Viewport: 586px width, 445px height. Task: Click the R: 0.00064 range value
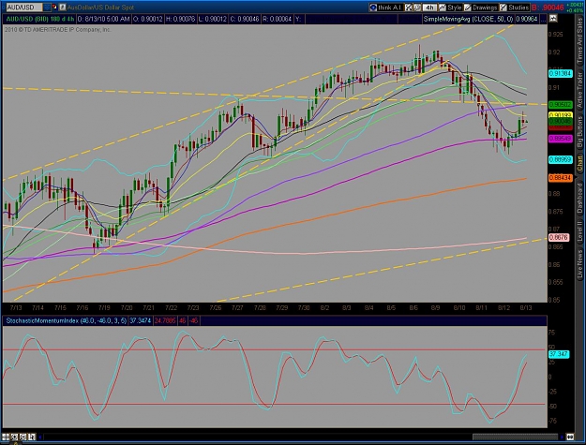(277, 19)
